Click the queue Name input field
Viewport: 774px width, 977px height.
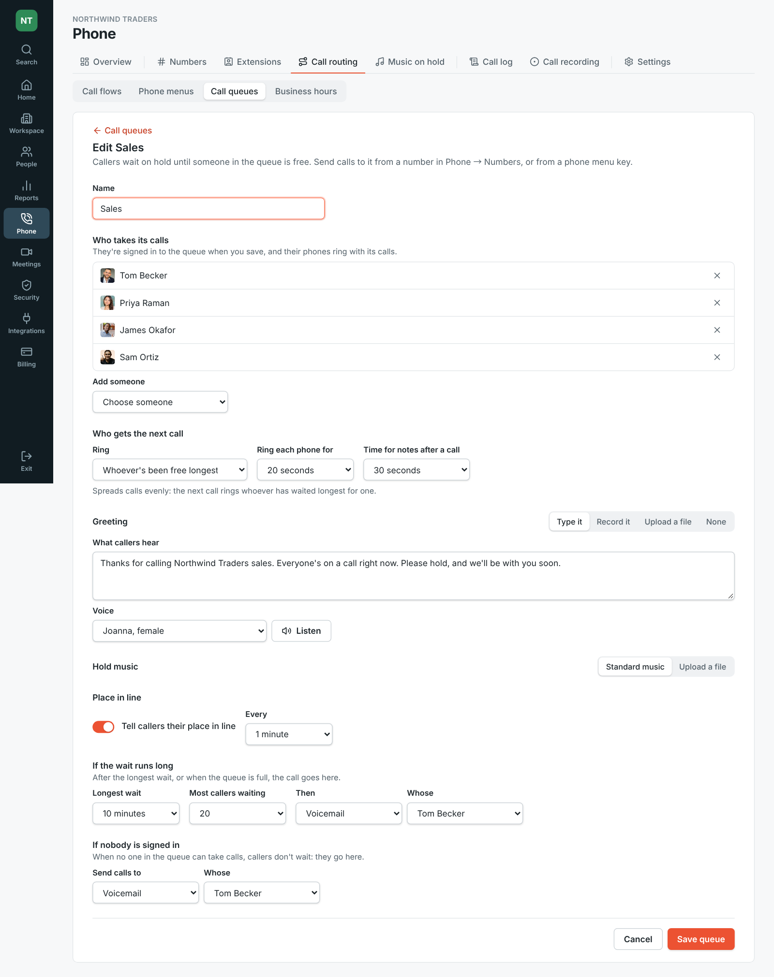(x=208, y=209)
